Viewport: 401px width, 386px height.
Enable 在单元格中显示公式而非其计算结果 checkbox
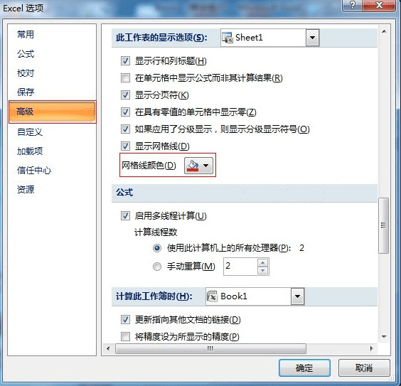point(125,77)
